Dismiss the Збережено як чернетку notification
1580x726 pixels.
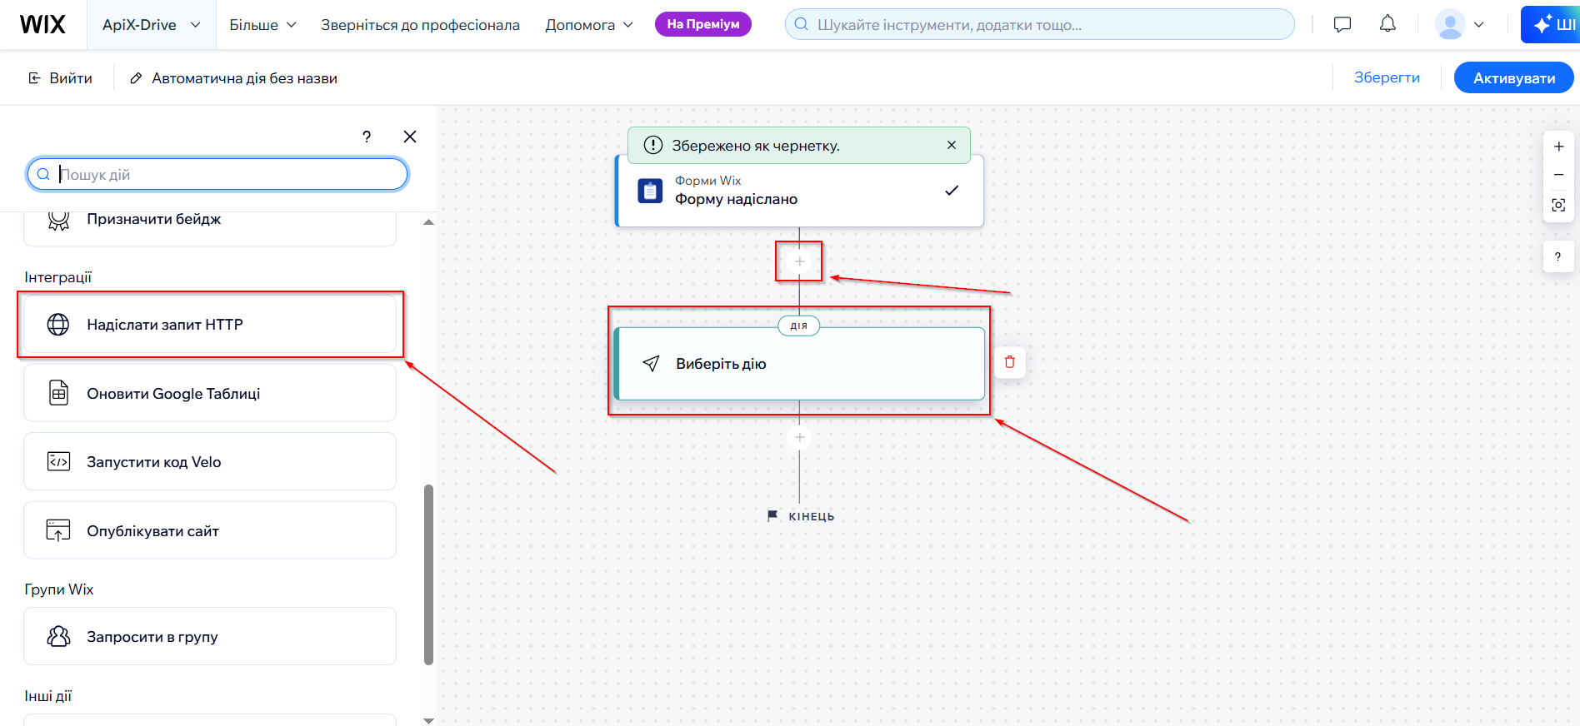952,145
